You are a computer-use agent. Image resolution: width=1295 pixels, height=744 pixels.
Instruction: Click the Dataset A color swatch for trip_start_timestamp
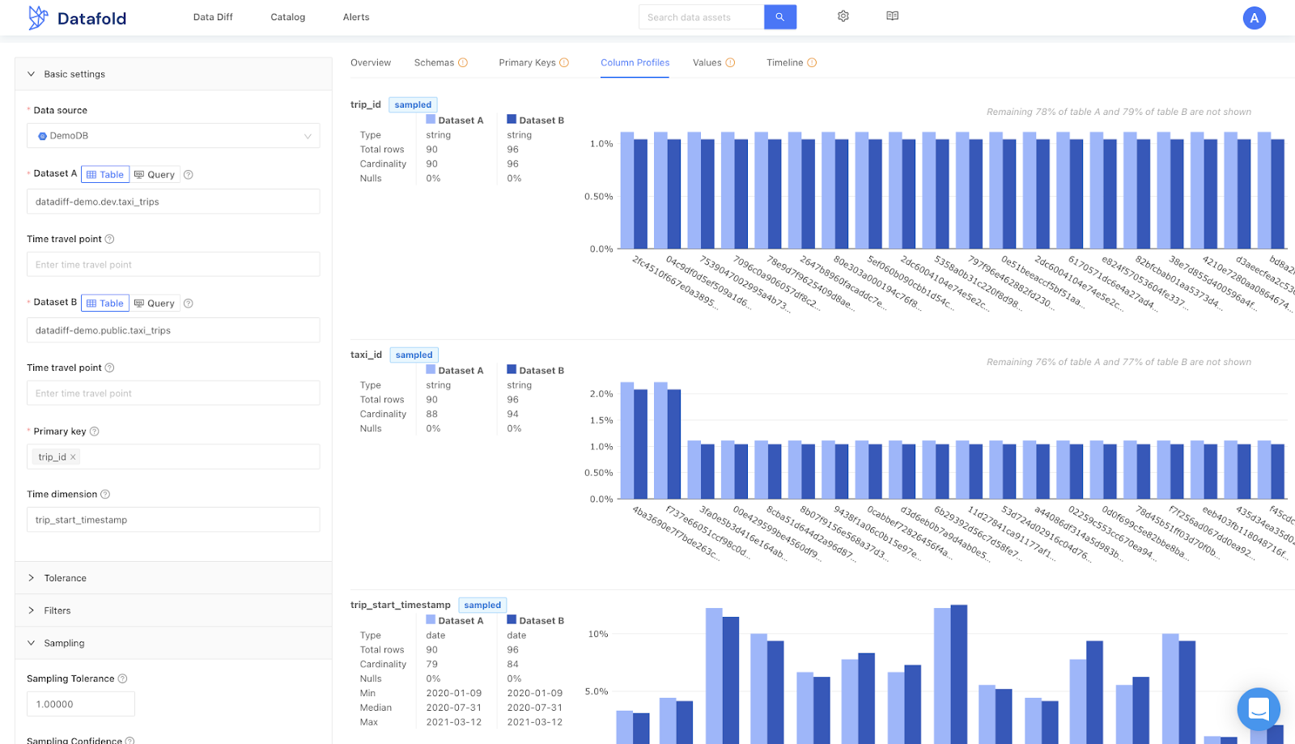click(431, 619)
